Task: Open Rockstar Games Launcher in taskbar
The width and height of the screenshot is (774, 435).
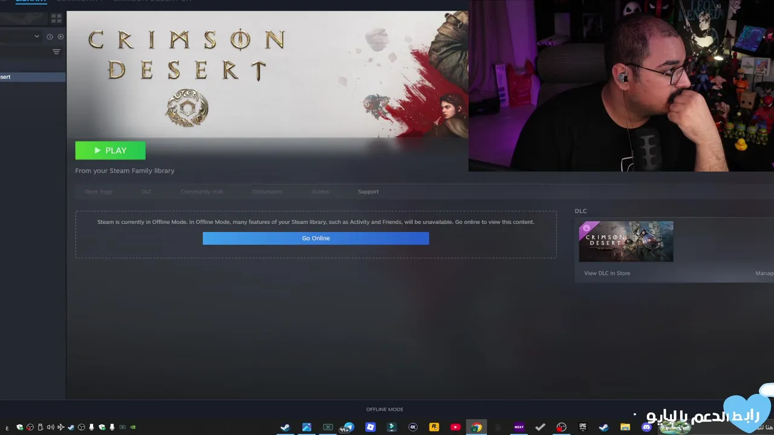Action: pos(434,427)
